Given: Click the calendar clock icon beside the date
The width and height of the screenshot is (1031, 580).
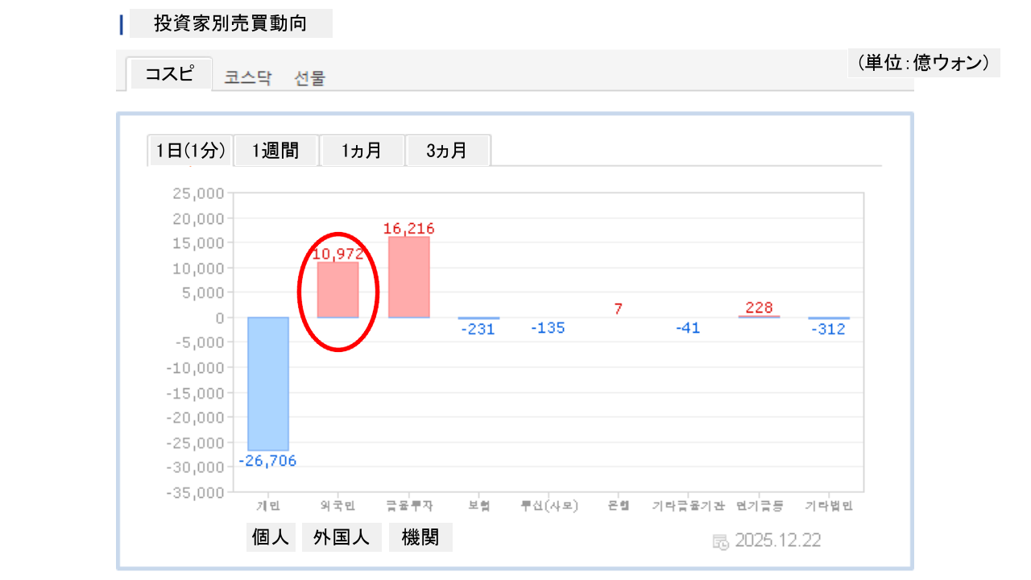Looking at the screenshot, I should coord(721,541).
